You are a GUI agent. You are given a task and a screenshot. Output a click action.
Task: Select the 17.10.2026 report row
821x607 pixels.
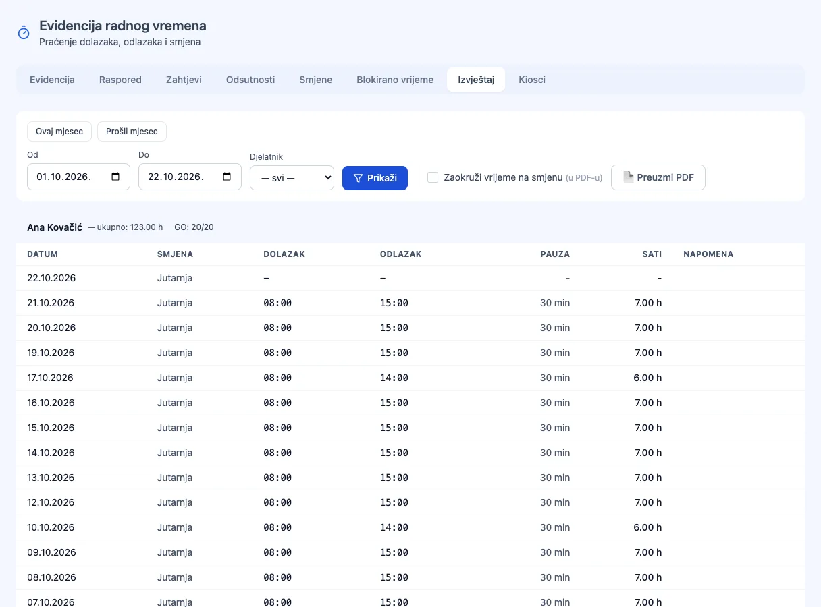410,378
